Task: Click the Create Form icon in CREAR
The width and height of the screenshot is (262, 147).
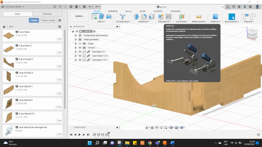Action: pyautogui.click(x=109, y=17)
